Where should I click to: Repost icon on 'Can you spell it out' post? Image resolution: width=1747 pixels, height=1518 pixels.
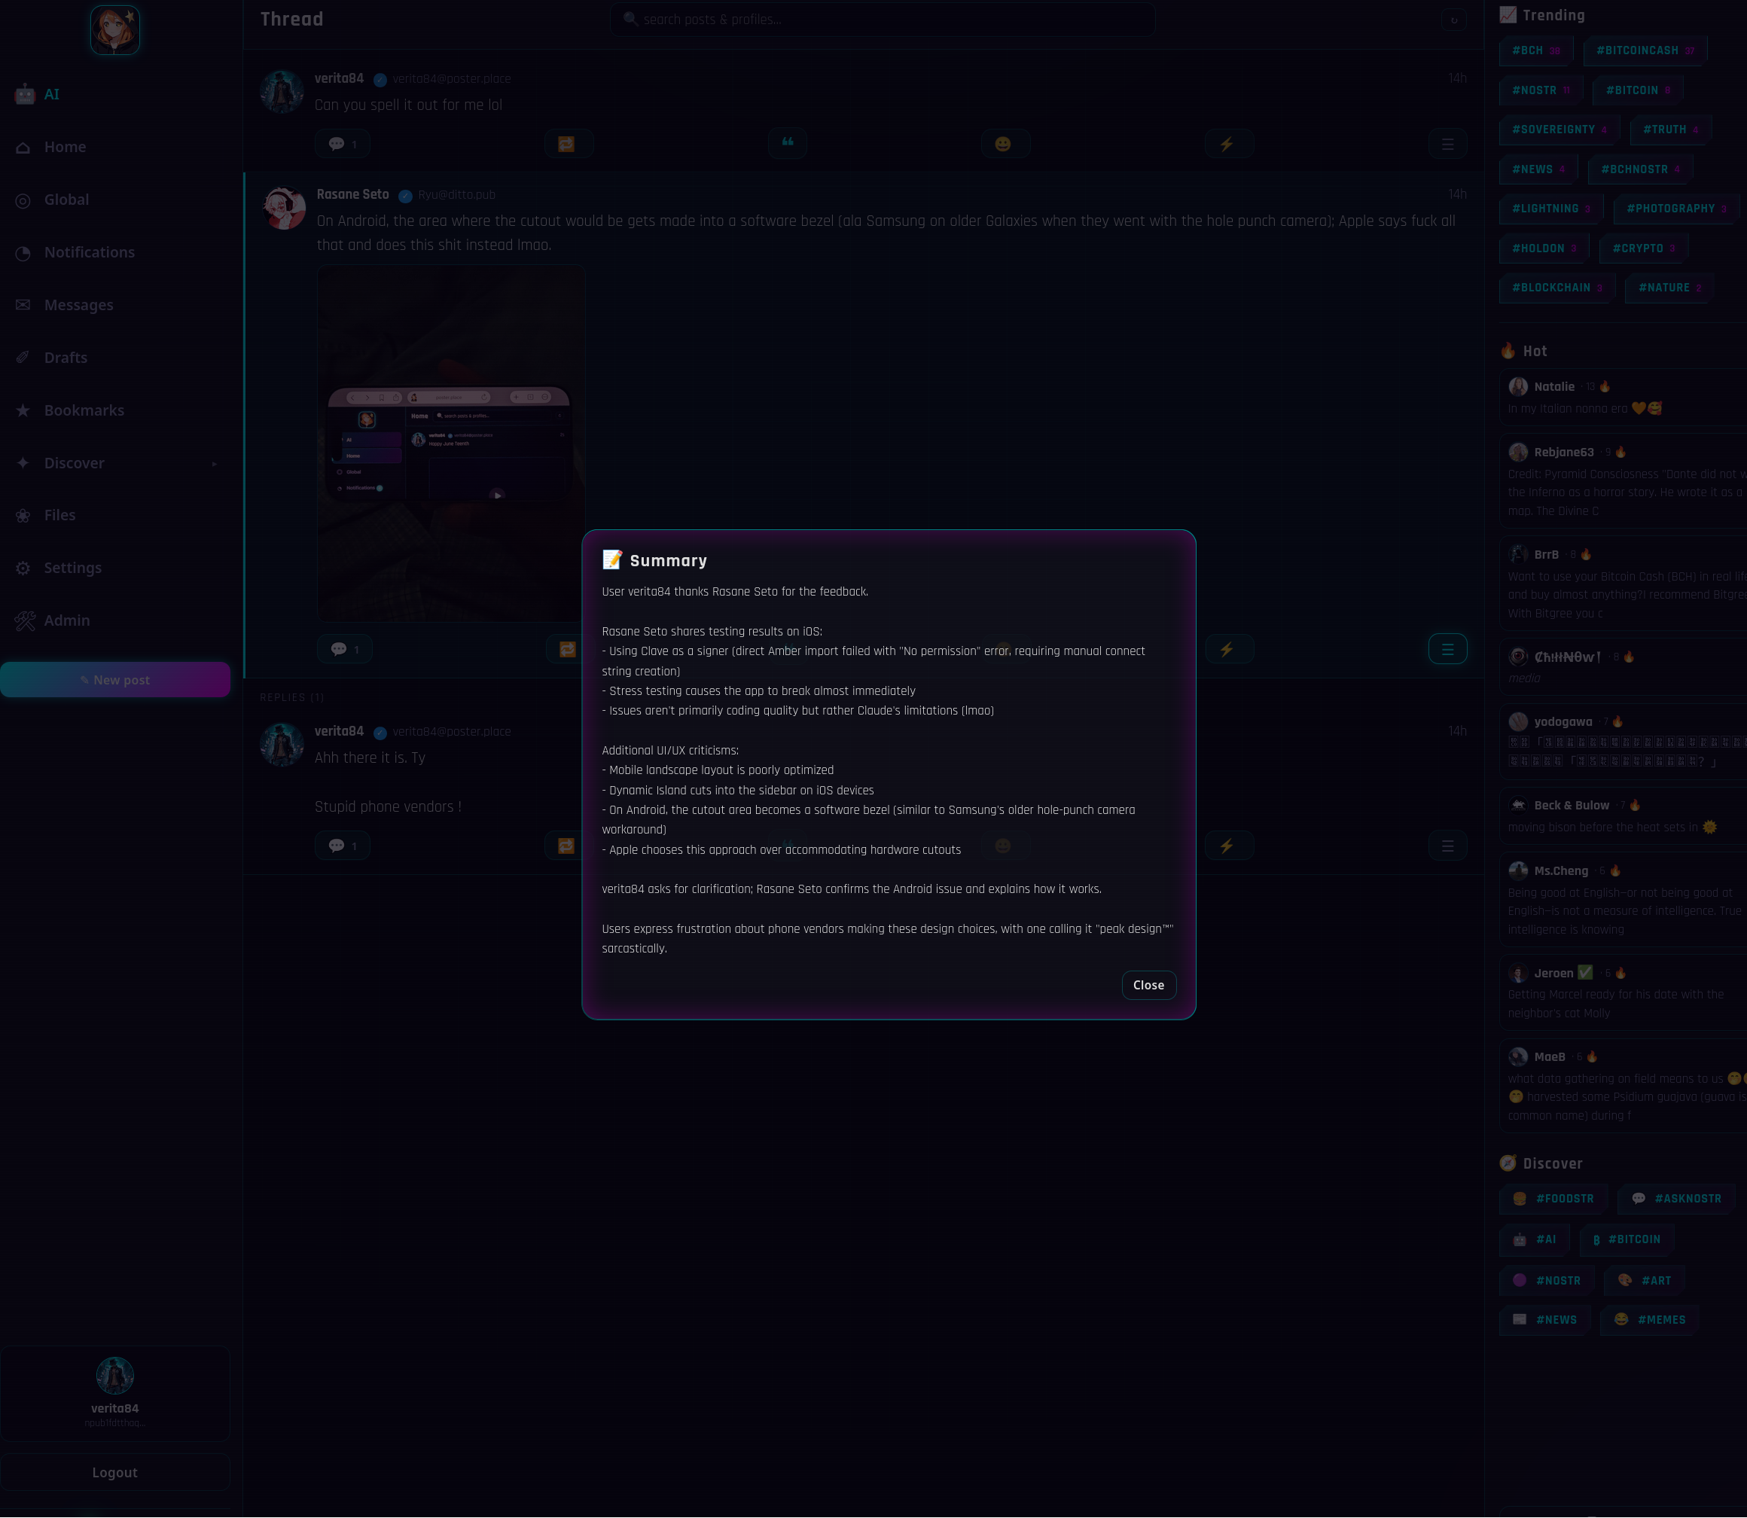click(567, 144)
